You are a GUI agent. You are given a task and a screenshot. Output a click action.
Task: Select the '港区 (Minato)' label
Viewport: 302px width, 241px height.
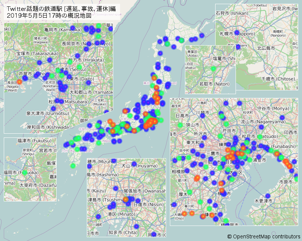(x=121, y=214)
